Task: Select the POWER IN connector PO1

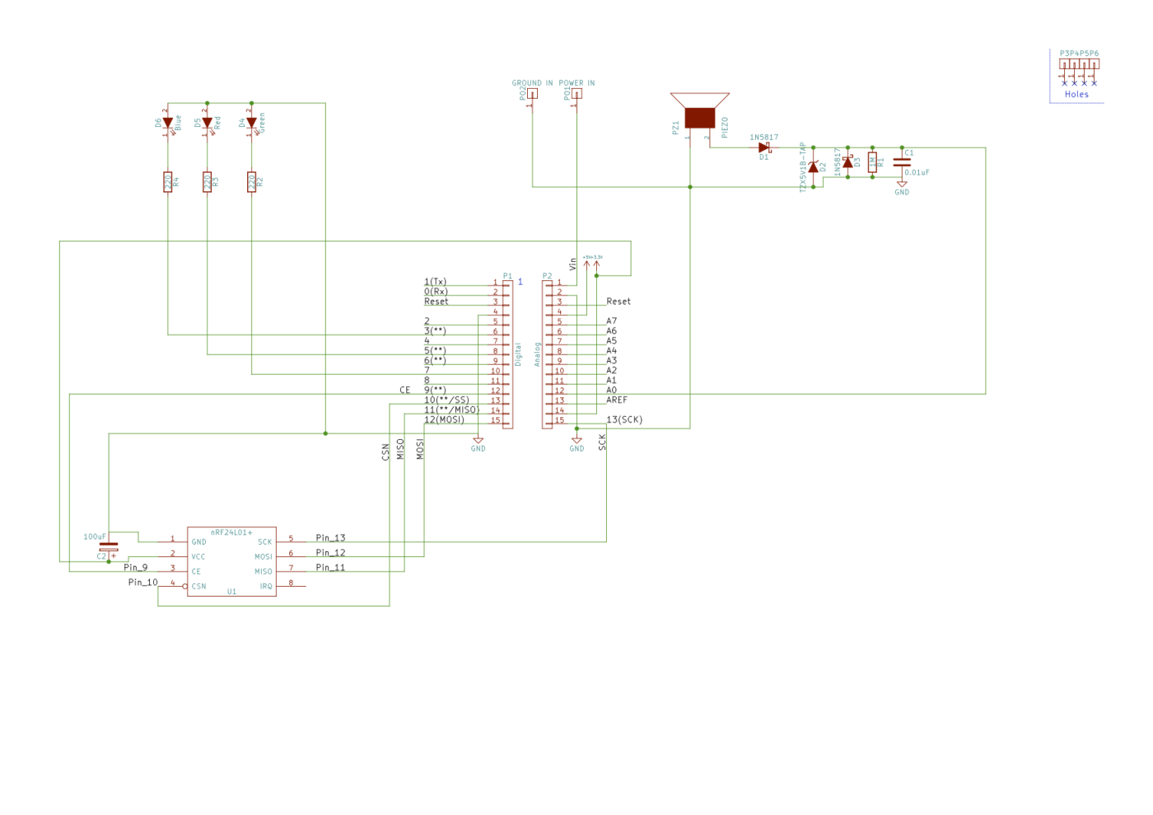Action: (x=576, y=93)
